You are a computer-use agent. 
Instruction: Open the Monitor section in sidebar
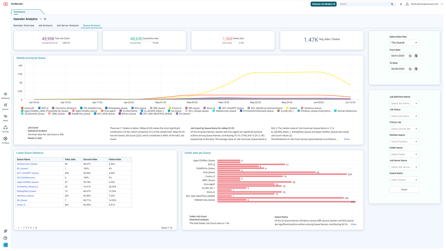(x=5, y=105)
